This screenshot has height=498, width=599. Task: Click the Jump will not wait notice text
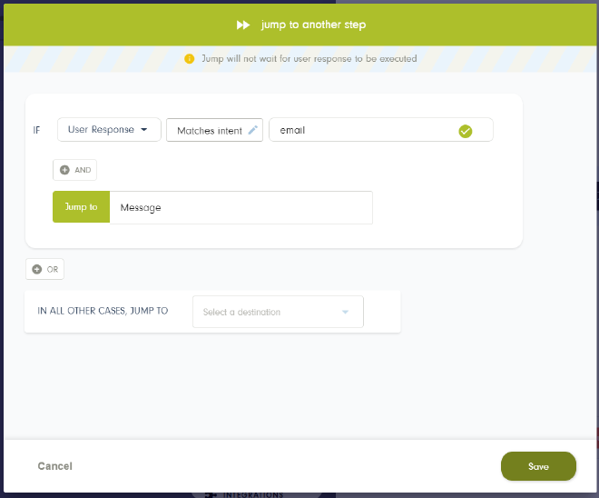click(309, 59)
